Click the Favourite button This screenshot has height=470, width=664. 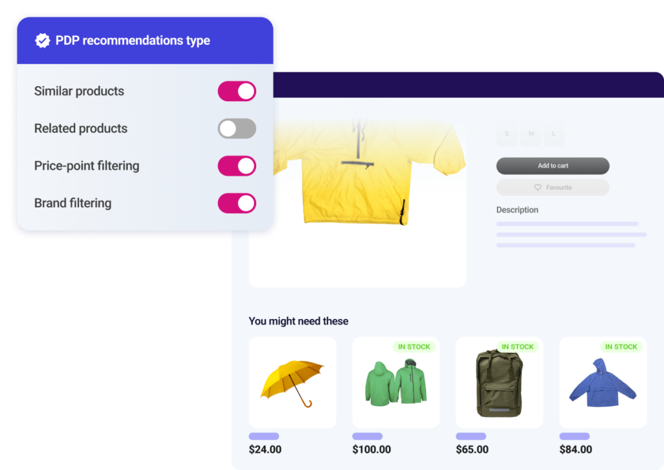552,187
